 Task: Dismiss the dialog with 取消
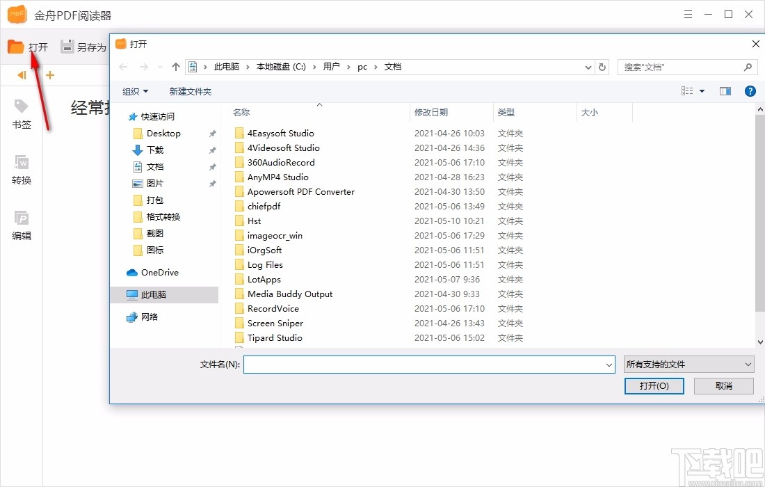[x=723, y=385]
